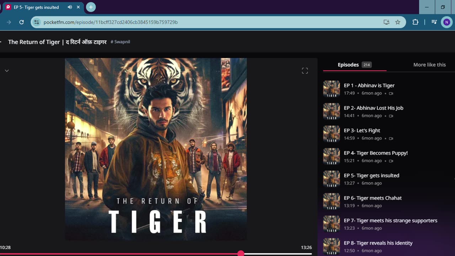Image resolution: width=455 pixels, height=256 pixels.
Task: Click thumbnail of EP 7 episode
Action: point(331,224)
